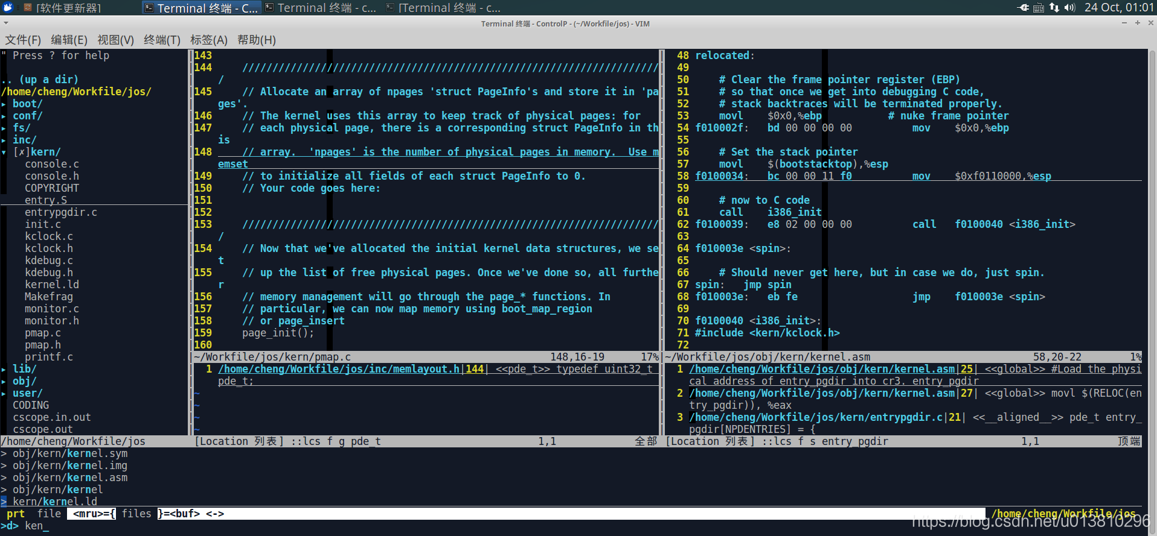Screen dimensions: 1157x536
Task: Click the kernel.asm window status line
Action: [x=904, y=357]
